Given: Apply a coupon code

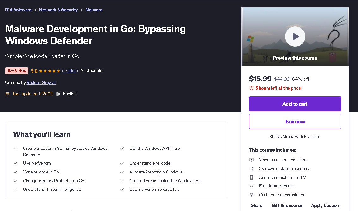Looking at the screenshot, I should tap(325, 205).
